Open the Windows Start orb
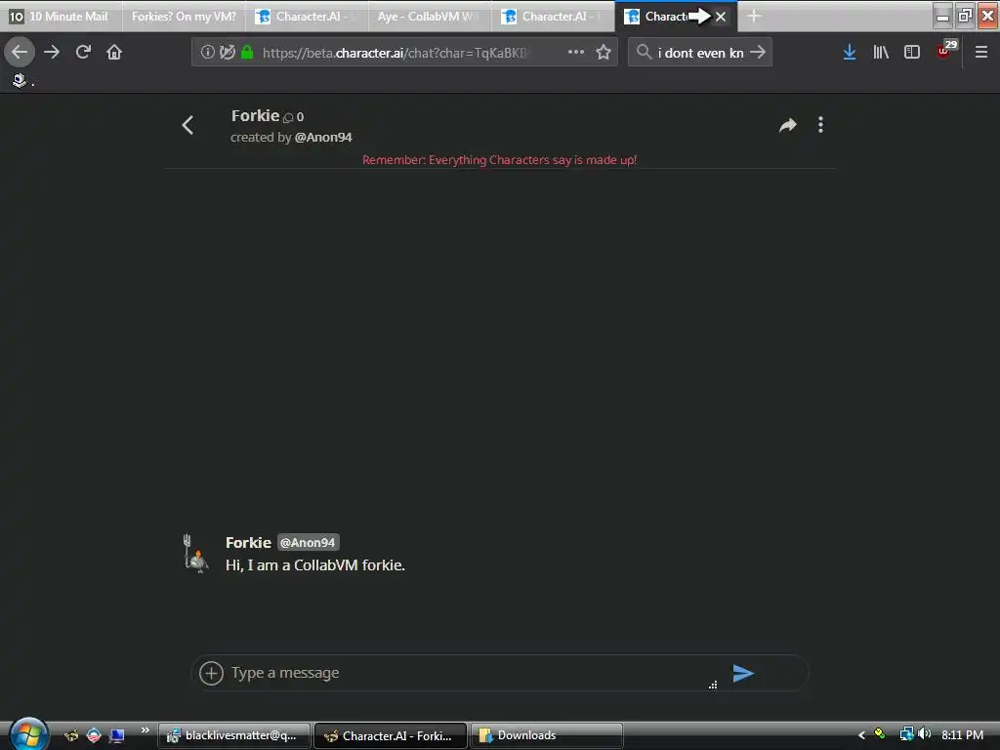The image size is (1000, 750). [28, 734]
